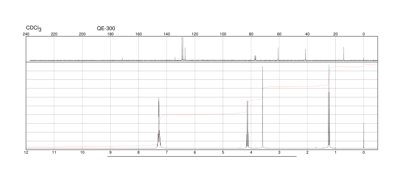Click the QE-300 instrument label
The image size is (402, 173).
106,29
